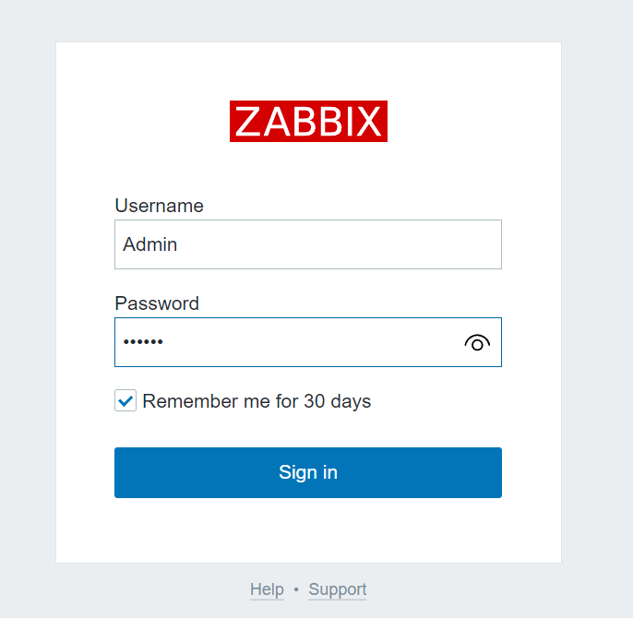Viewport: 633px width, 618px height.
Task: Focus the Username input field
Action: click(x=308, y=244)
